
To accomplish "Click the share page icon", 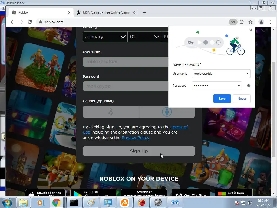I will tap(242, 22).
